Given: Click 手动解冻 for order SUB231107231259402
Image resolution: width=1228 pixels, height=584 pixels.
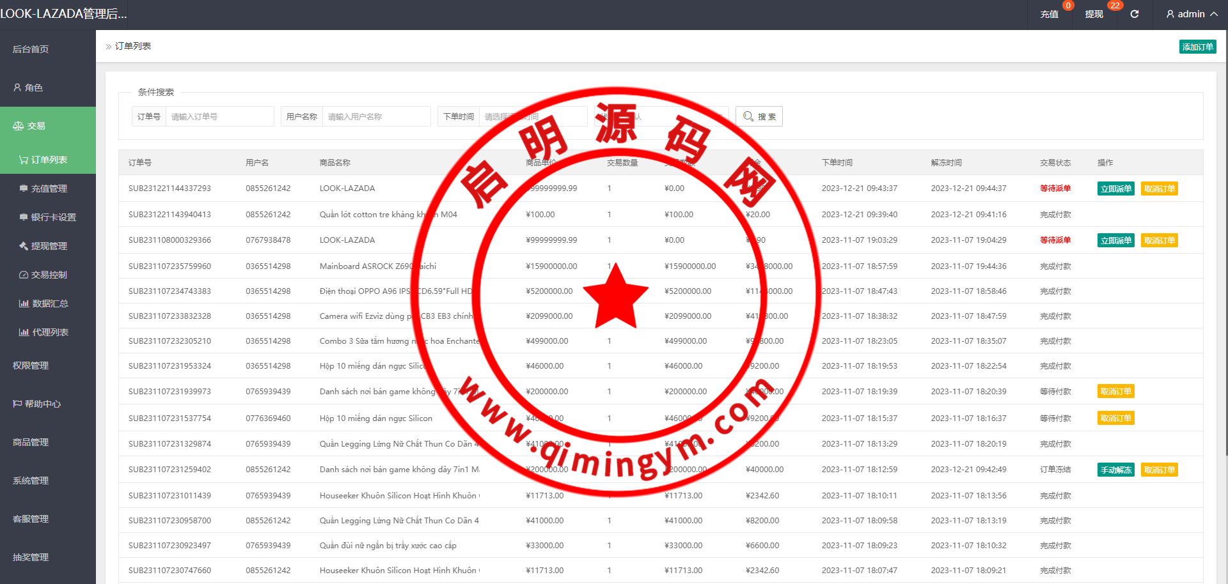Looking at the screenshot, I should coord(1115,470).
